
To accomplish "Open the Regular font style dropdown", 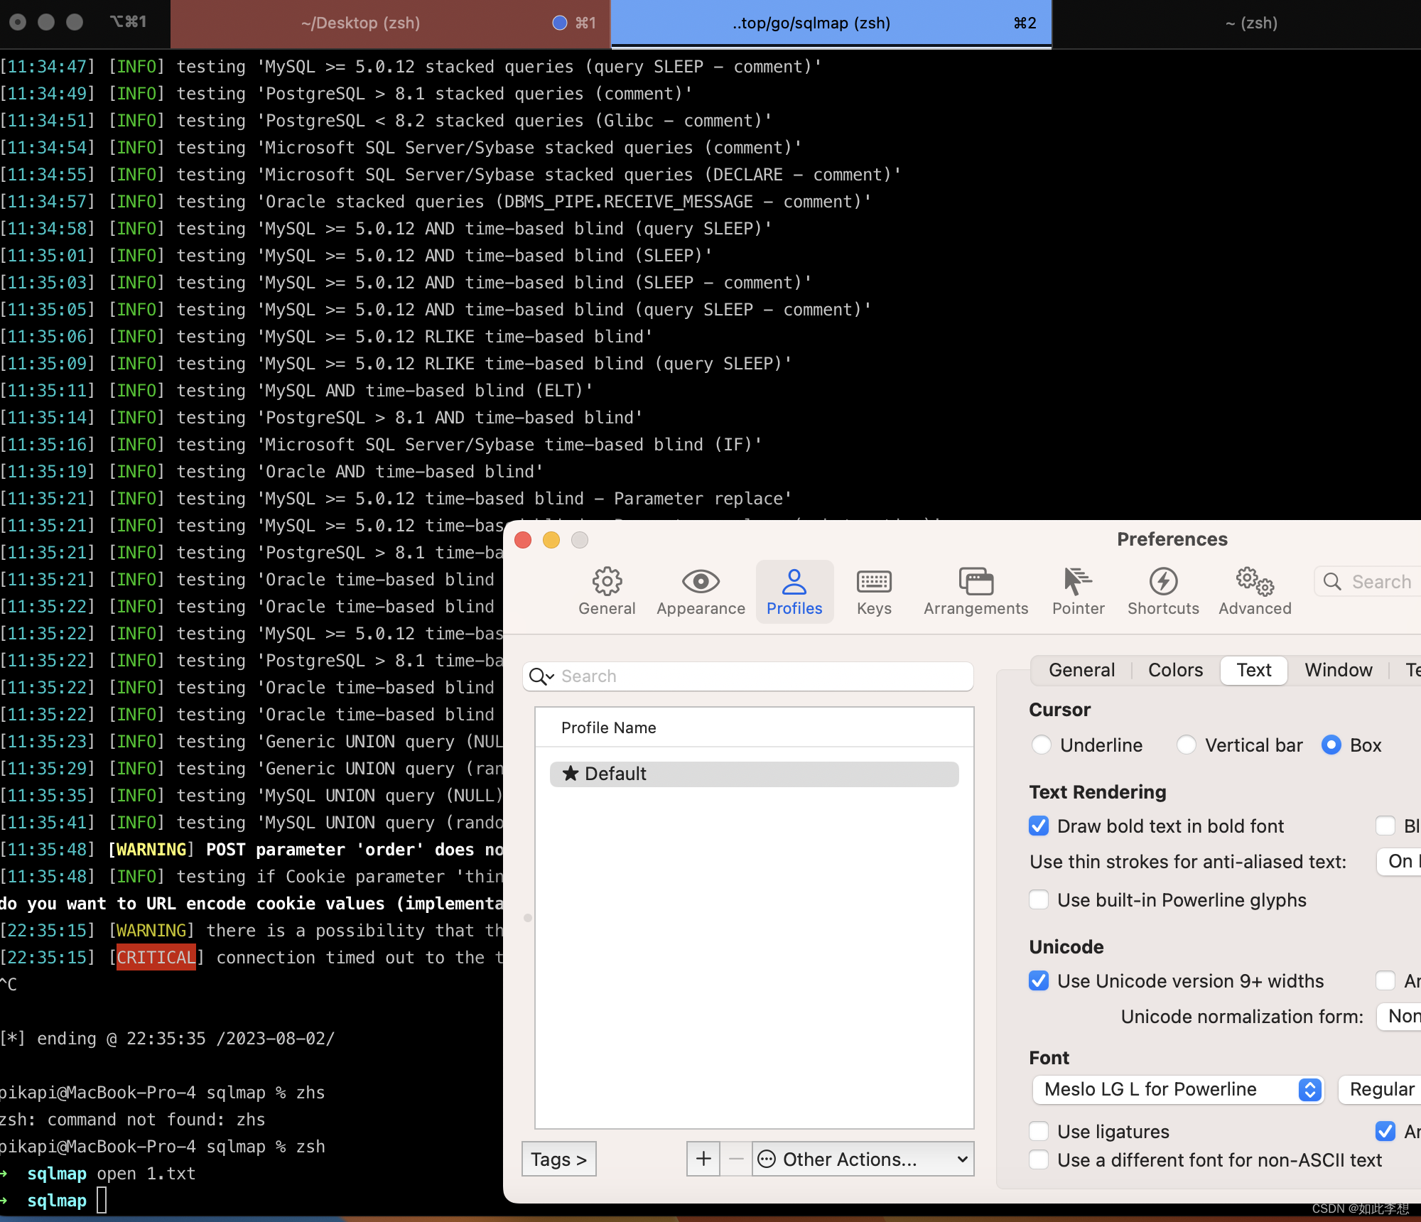I will point(1380,1089).
